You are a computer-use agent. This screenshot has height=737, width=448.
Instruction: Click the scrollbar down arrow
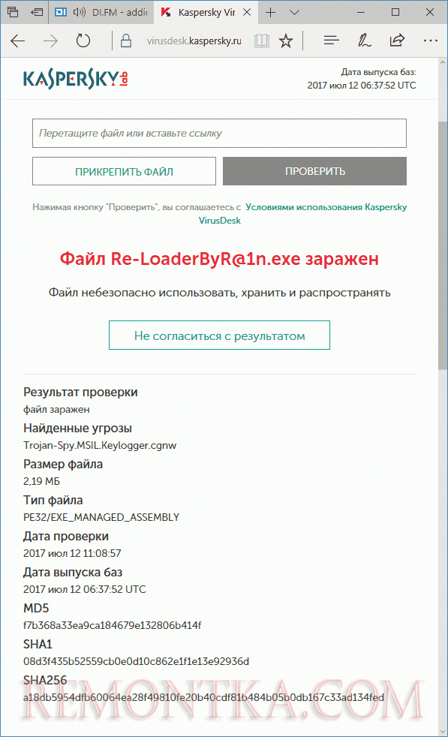point(443,732)
